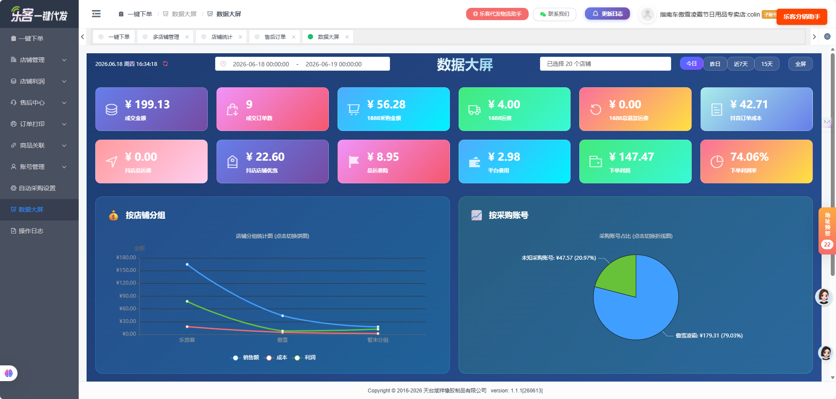Click the user avatar icon in the header
The width and height of the screenshot is (836, 399).
647,14
